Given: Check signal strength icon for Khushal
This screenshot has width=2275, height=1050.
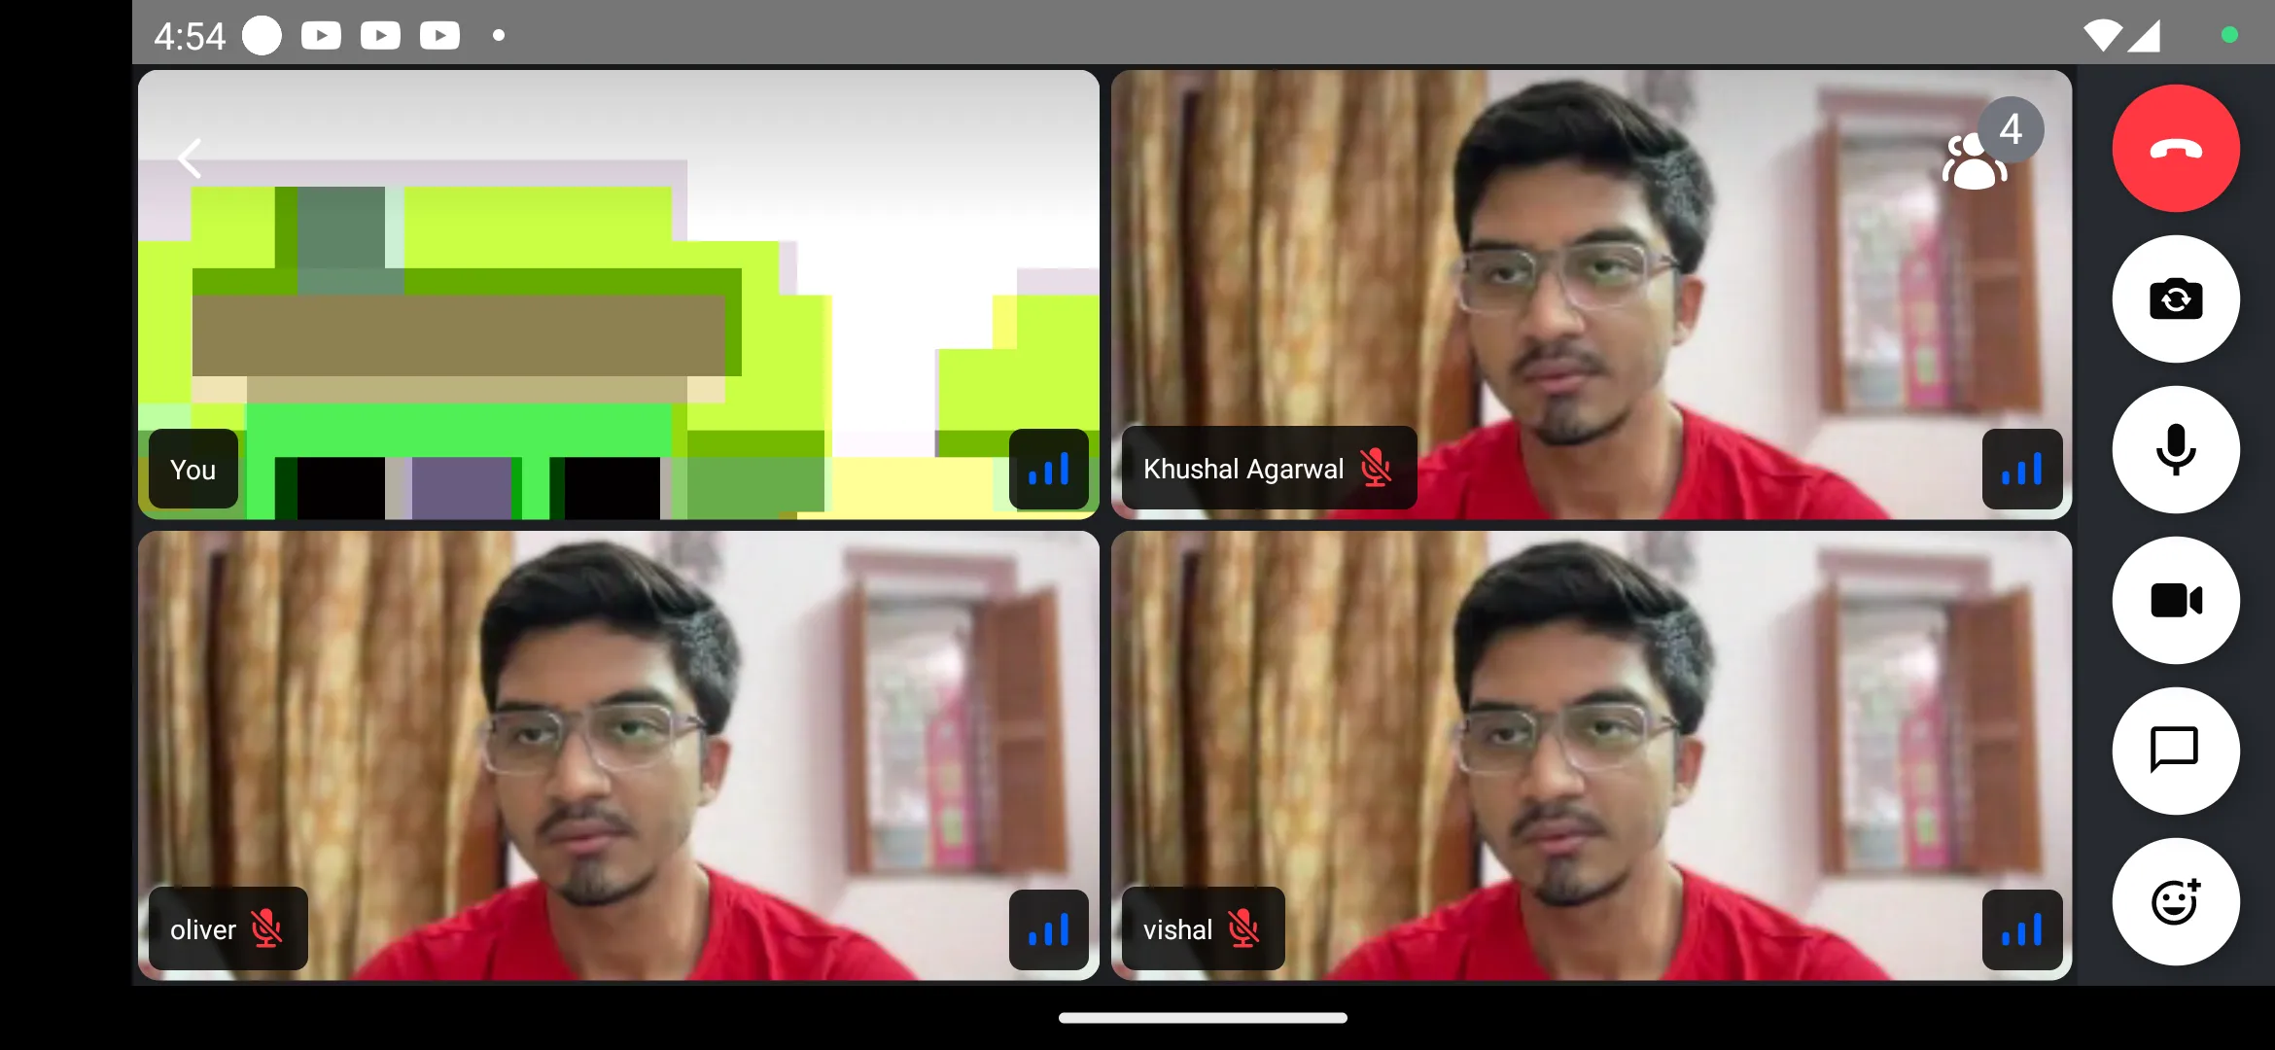Looking at the screenshot, I should (x=2019, y=469).
